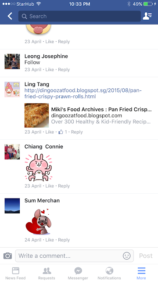Like Sum Merchan's comment
The height and width of the screenshot is (281, 158).
[x=50, y=240]
